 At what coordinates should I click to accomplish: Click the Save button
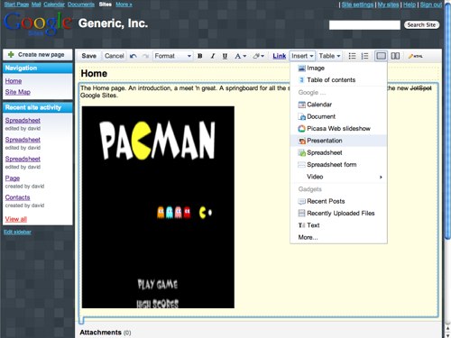88,56
